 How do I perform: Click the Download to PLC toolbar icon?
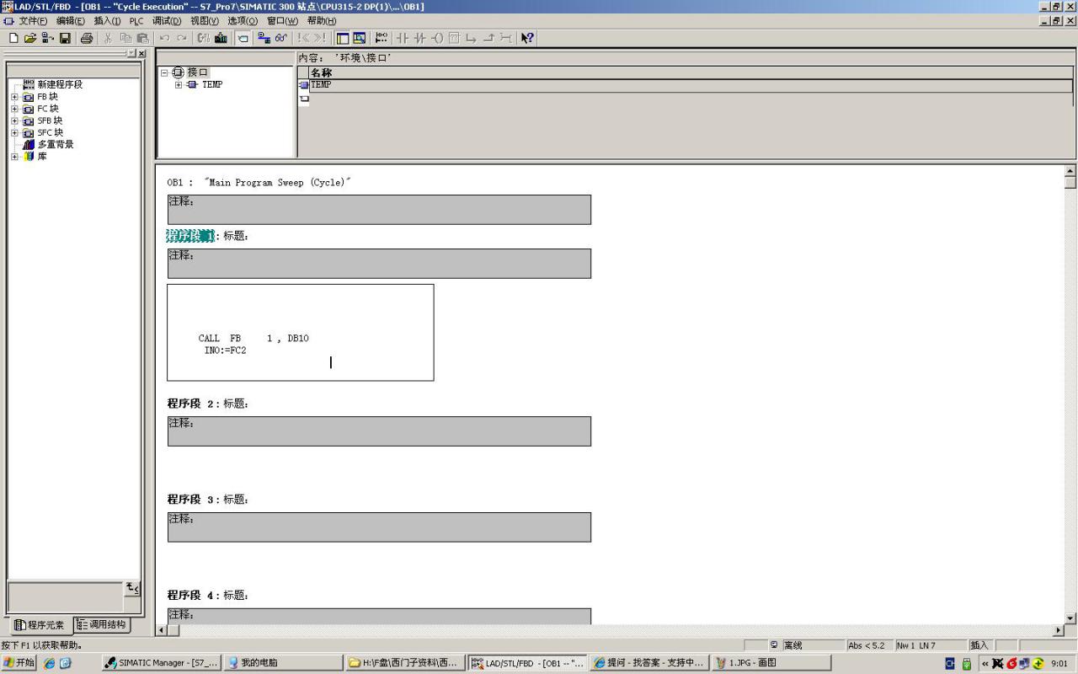pyautogui.click(x=221, y=38)
